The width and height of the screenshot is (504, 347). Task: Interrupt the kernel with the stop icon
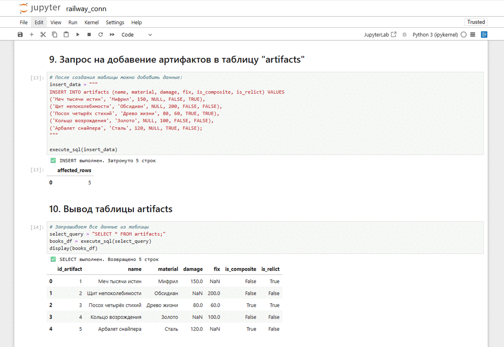(x=89, y=35)
